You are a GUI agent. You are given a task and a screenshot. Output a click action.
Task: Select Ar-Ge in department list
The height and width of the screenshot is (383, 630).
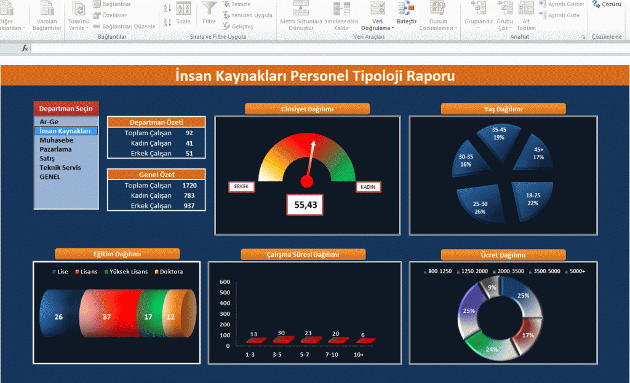click(x=66, y=122)
